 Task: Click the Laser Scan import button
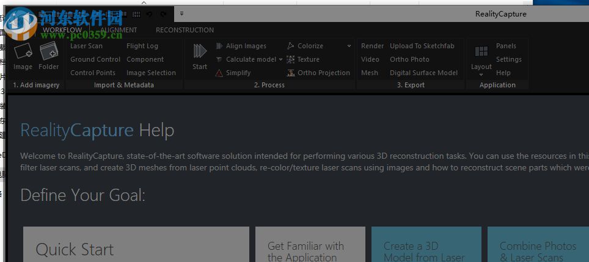[x=86, y=46]
